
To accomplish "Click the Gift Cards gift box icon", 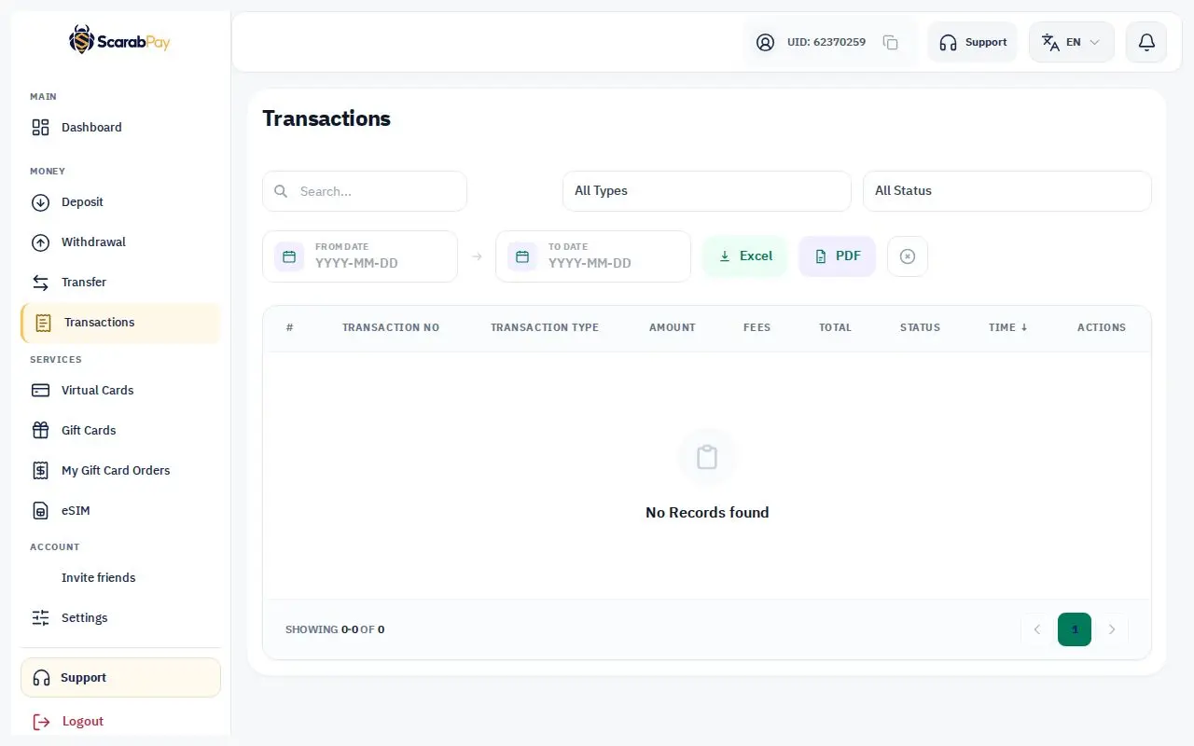I will coord(40,431).
